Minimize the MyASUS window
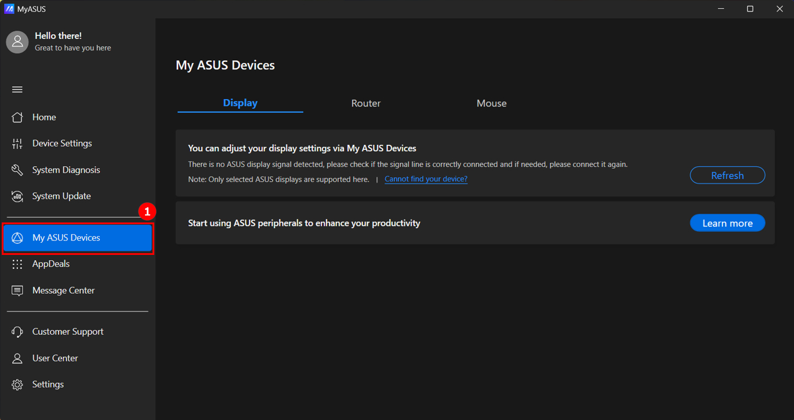This screenshot has width=794, height=420. point(721,9)
